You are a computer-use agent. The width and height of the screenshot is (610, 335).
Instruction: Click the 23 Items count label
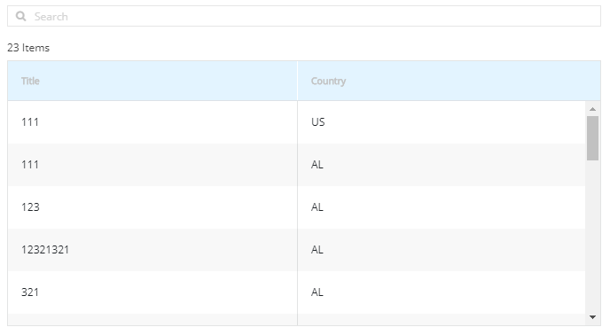(28, 48)
